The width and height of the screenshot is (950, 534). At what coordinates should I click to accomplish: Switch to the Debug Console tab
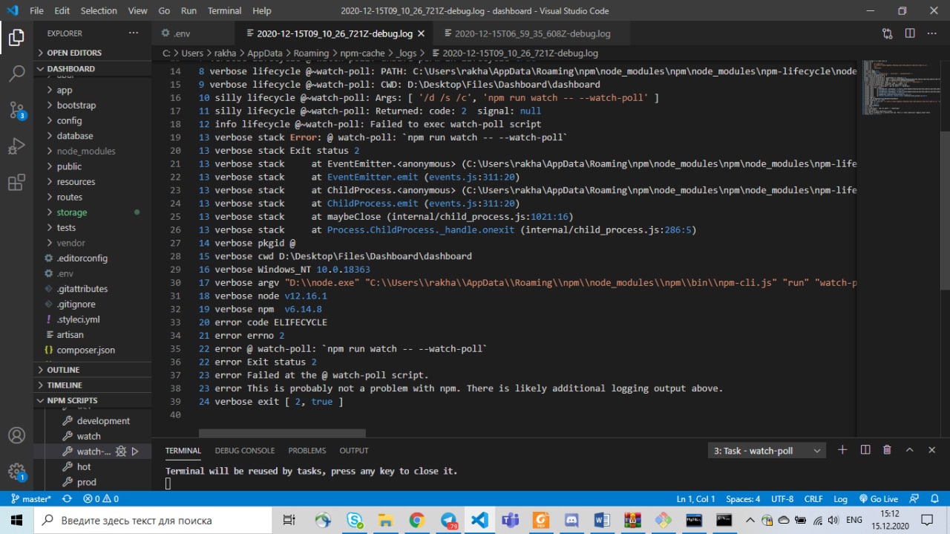[245, 450]
